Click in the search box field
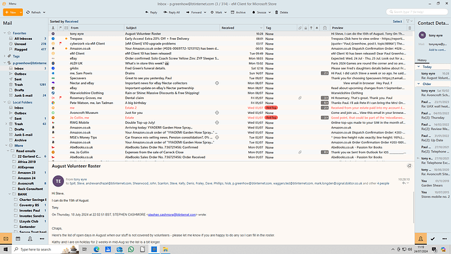The width and height of the screenshot is (451, 254). pyautogui.click(x=417, y=12)
